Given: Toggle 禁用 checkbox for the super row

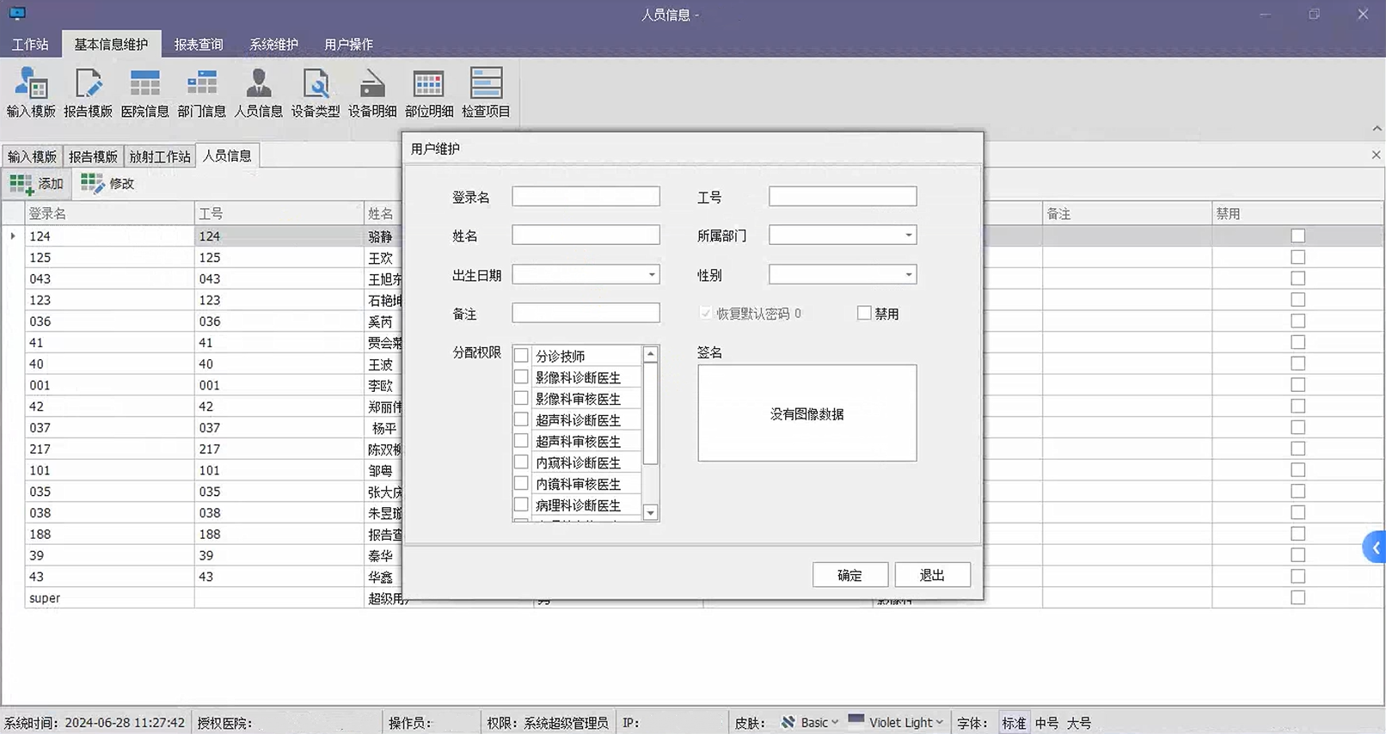Looking at the screenshot, I should 1297,597.
